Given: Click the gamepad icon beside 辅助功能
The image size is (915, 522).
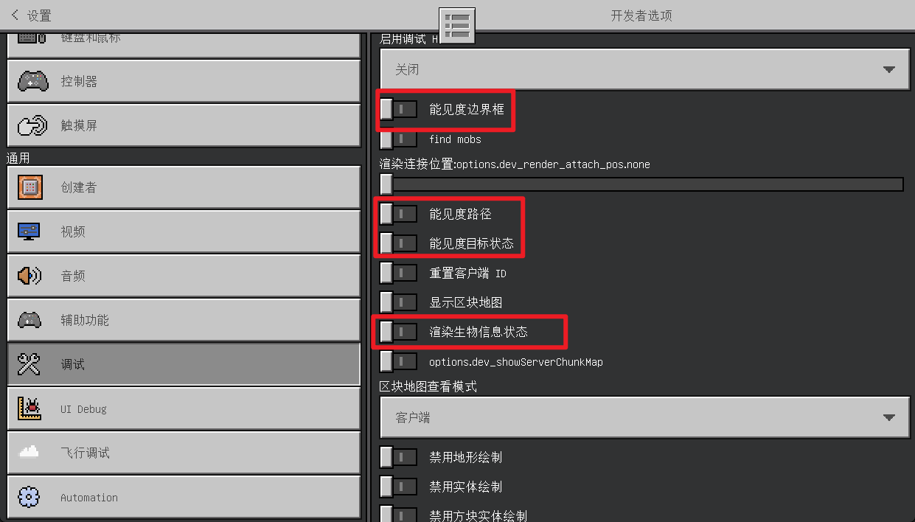Looking at the screenshot, I should click(x=29, y=320).
